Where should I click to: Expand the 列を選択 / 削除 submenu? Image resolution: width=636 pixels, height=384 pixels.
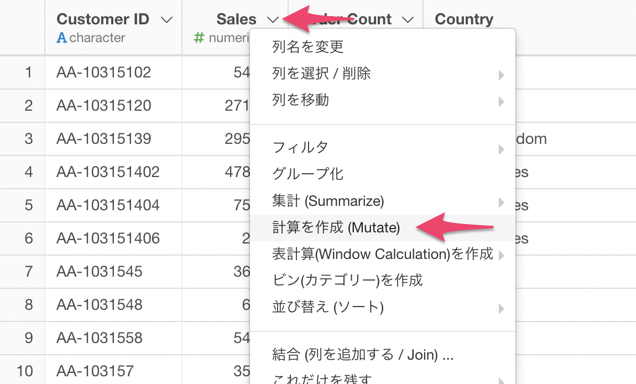pyautogui.click(x=501, y=74)
